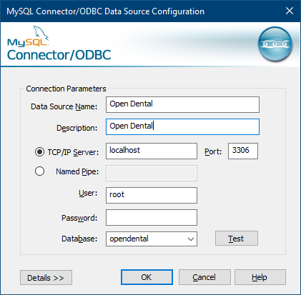Focus the empty Password field

pyautogui.click(x=152, y=217)
